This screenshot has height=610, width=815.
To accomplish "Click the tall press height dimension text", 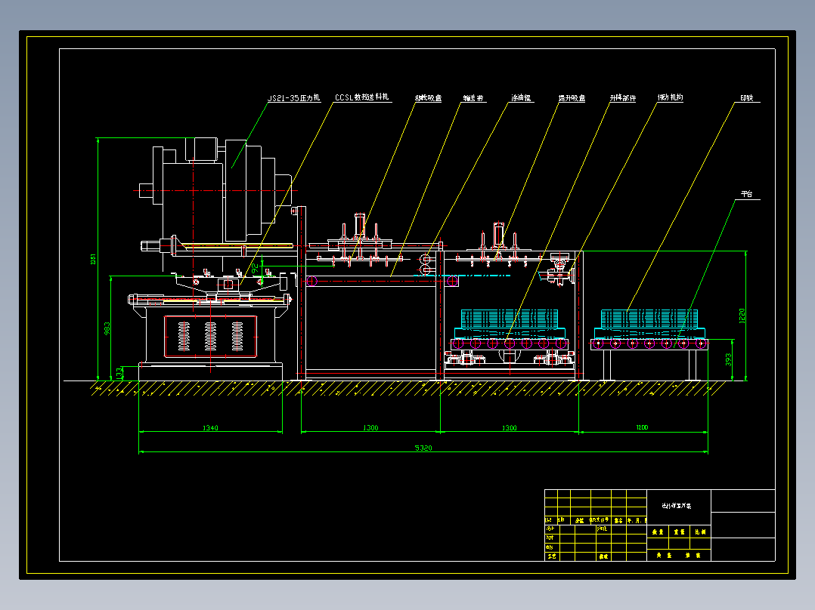I will click(93, 258).
